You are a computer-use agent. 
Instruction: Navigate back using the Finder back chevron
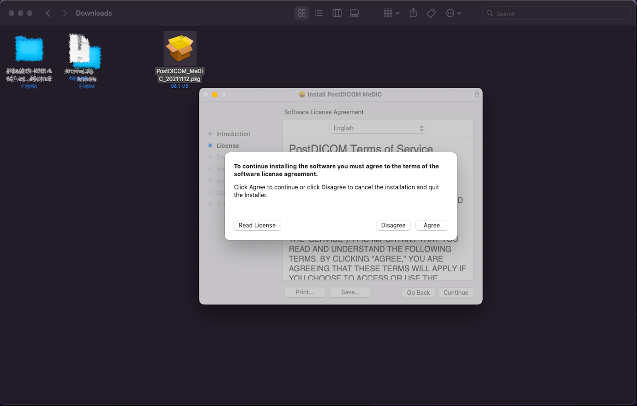click(48, 13)
